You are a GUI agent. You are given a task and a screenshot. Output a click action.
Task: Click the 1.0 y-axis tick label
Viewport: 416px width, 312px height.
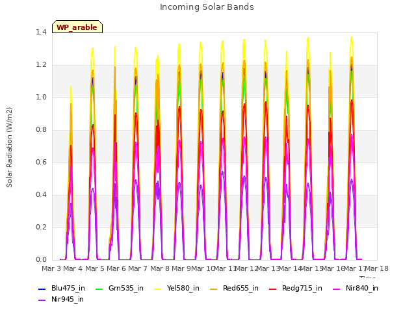(41, 97)
